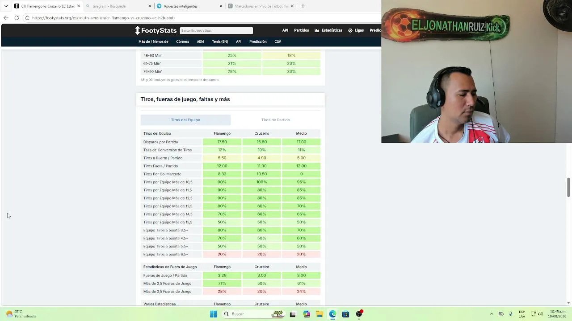The height and width of the screenshot is (321, 572).
Task: Close the telegram - Búsqueda tab
Action: (150, 6)
